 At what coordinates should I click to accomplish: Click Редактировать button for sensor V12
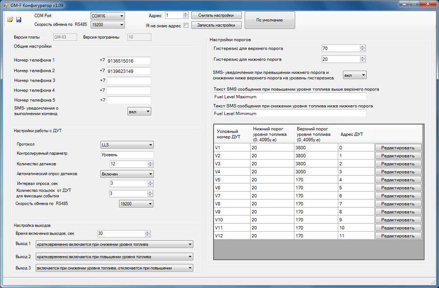coord(398,236)
